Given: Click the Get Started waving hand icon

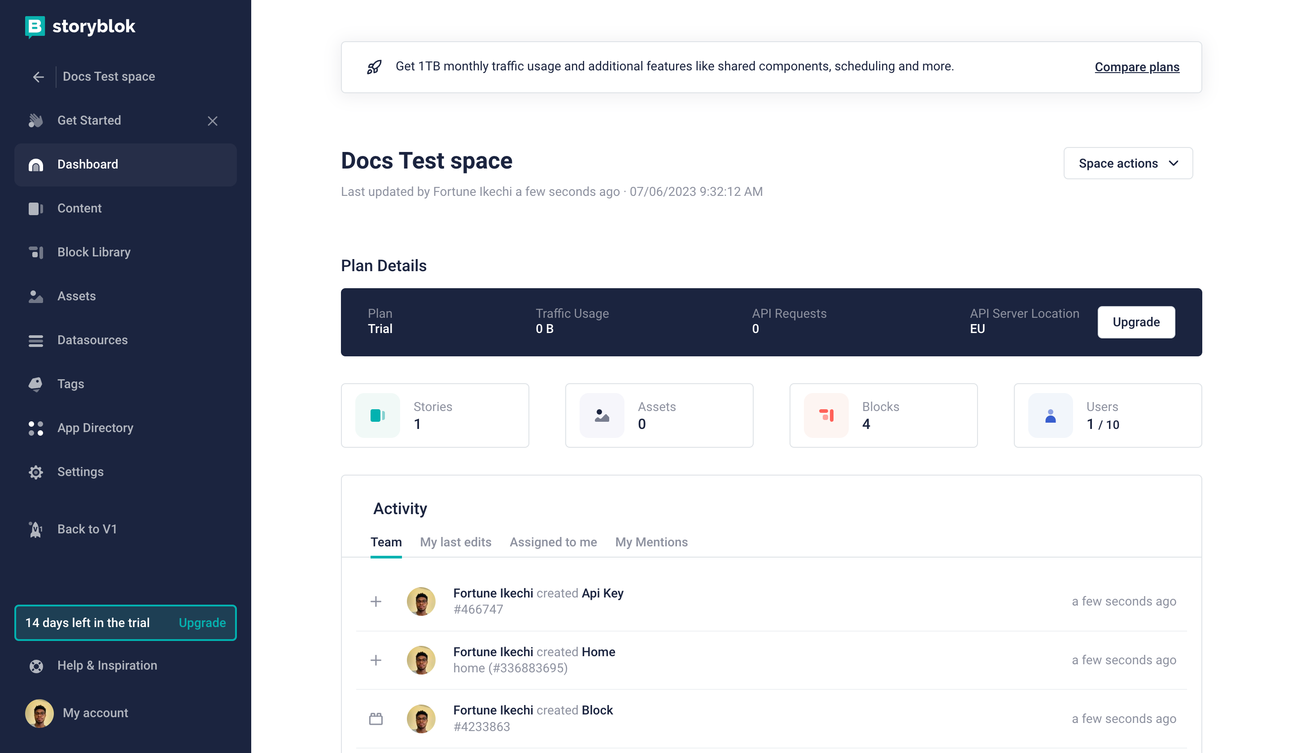Looking at the screenshot, I should 36,121.
